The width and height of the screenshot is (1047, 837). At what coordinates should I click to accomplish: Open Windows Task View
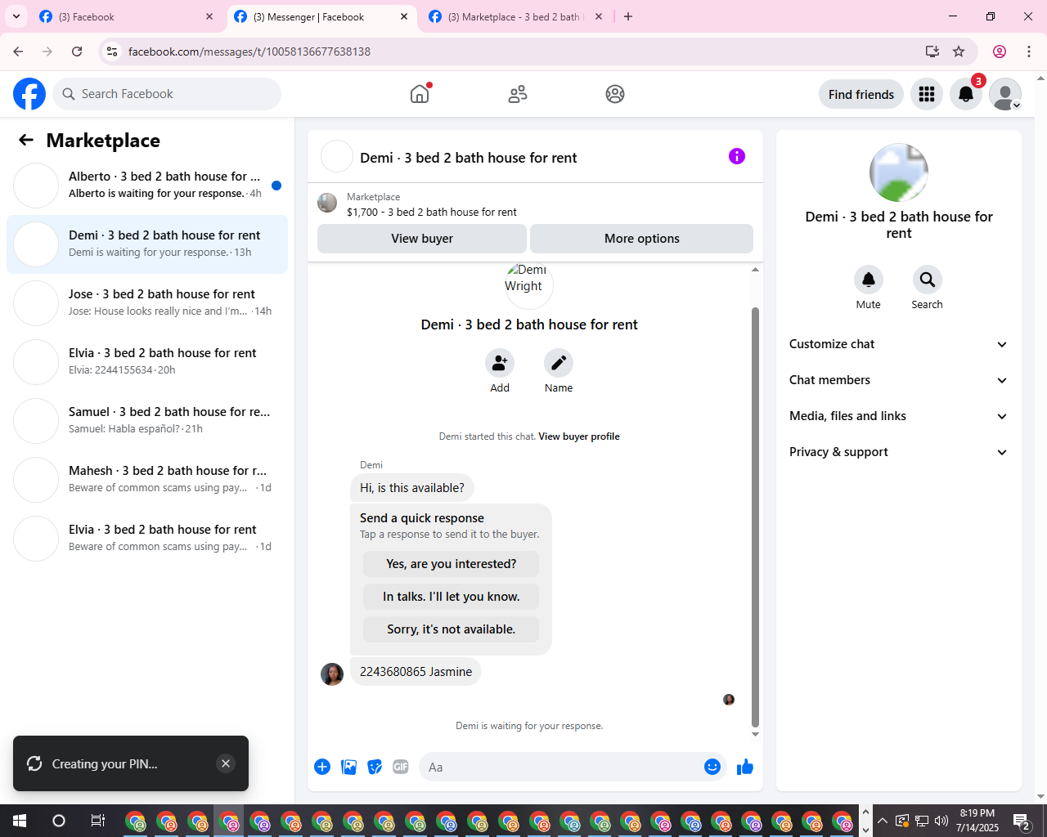pyautogui.click(x=97, y=821)
